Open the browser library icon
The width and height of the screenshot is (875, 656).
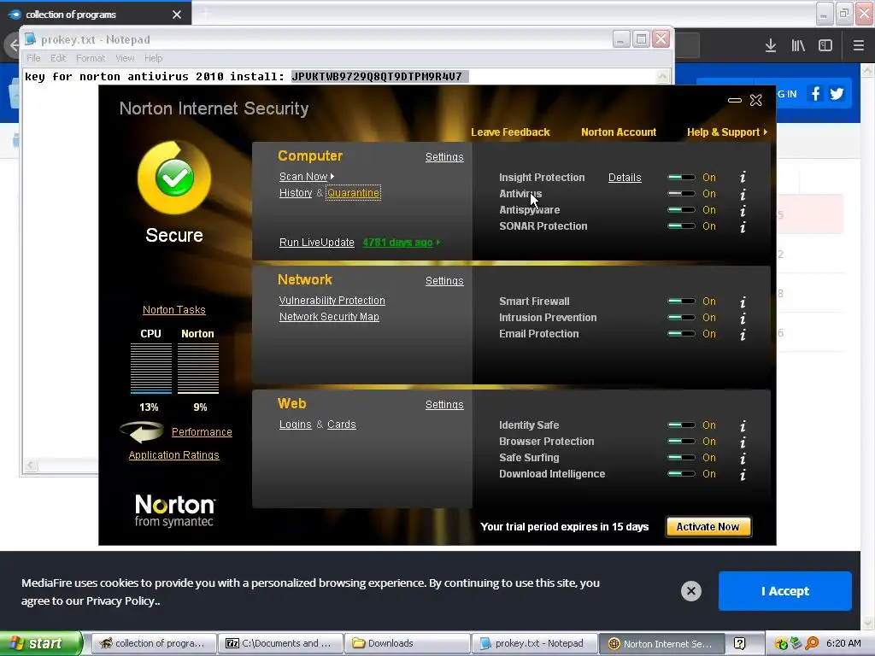[x=798, y=46]
